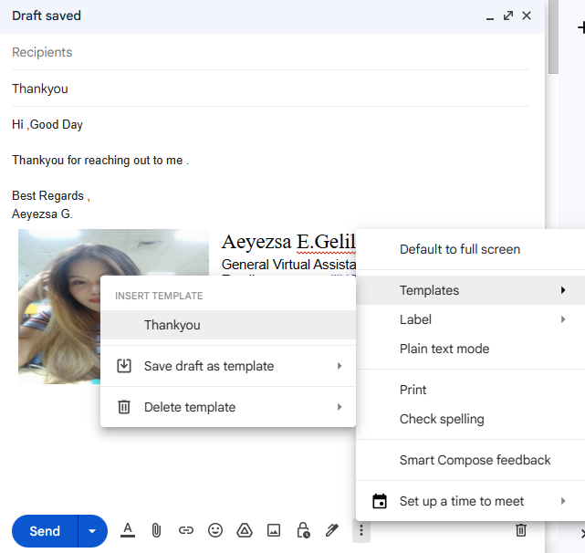Click calendar icon beside Set up a time
The height and width of the screenshot is (553, 585).
pos(380,501)
